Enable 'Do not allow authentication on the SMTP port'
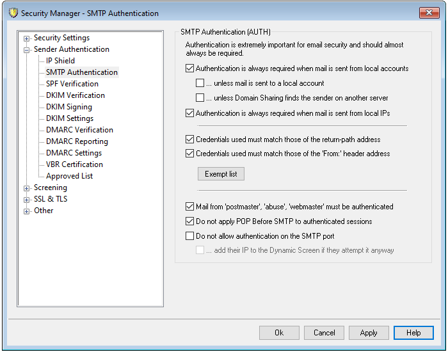 (x=189, y=236)
